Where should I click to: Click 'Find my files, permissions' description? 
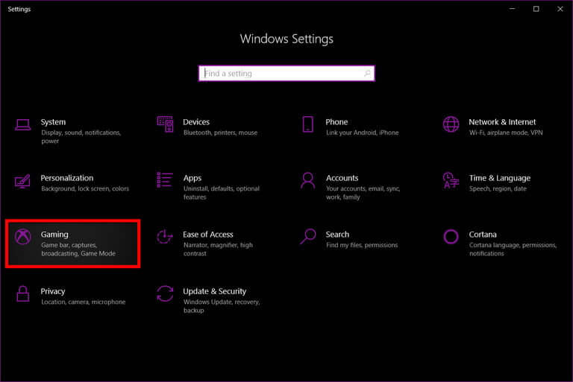pos(362,245)
